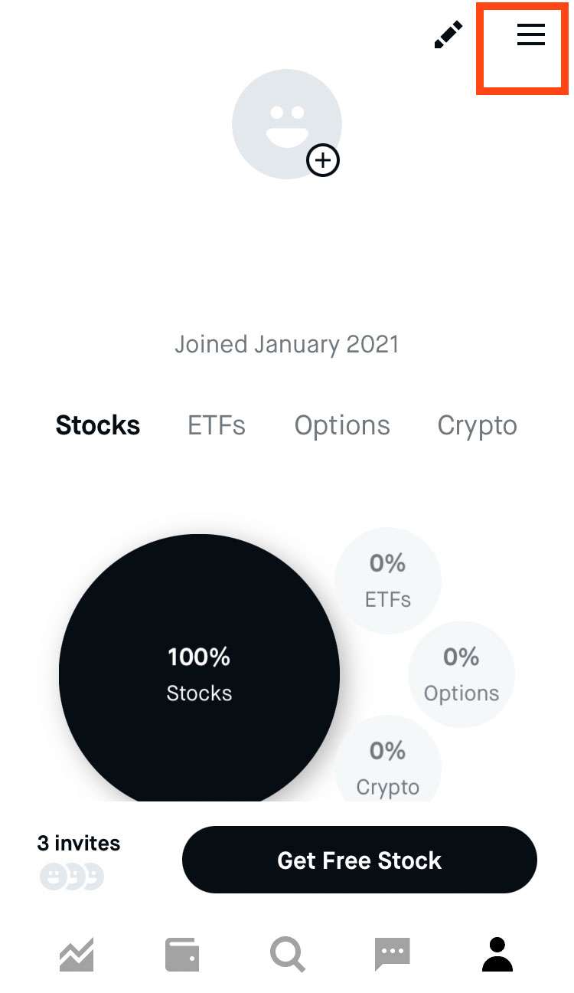Tap the smiley profile avatar

285,123
